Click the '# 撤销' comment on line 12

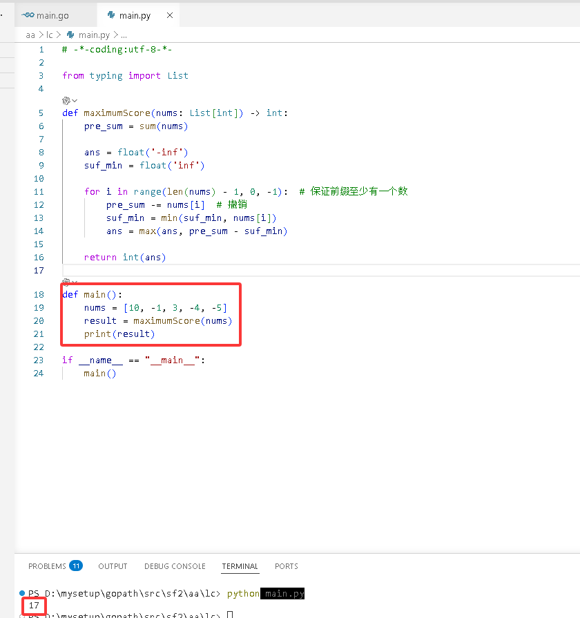click(232, 204)
